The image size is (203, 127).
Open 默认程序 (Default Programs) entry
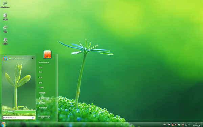(x=42, y=103)
